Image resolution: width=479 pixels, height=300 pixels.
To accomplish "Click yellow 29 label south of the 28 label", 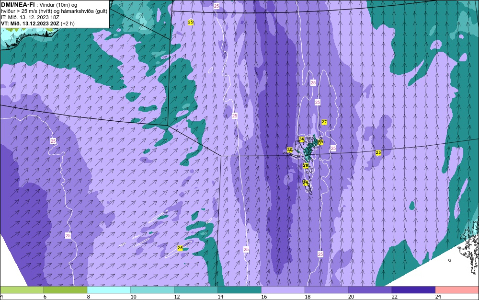I will (x=306, y=183).
